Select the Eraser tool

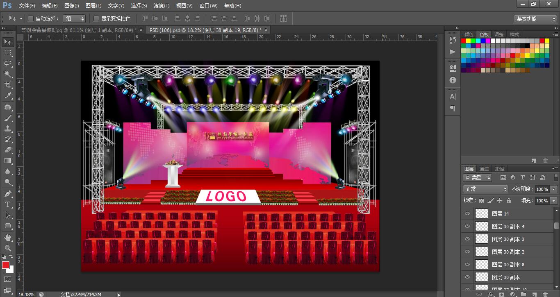click(8, 150)
